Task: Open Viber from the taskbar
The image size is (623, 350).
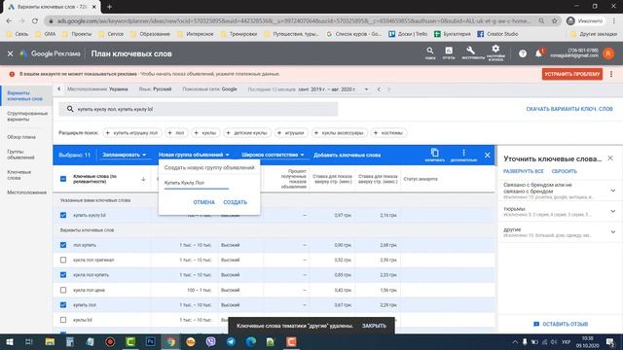Action: point(210,341)
